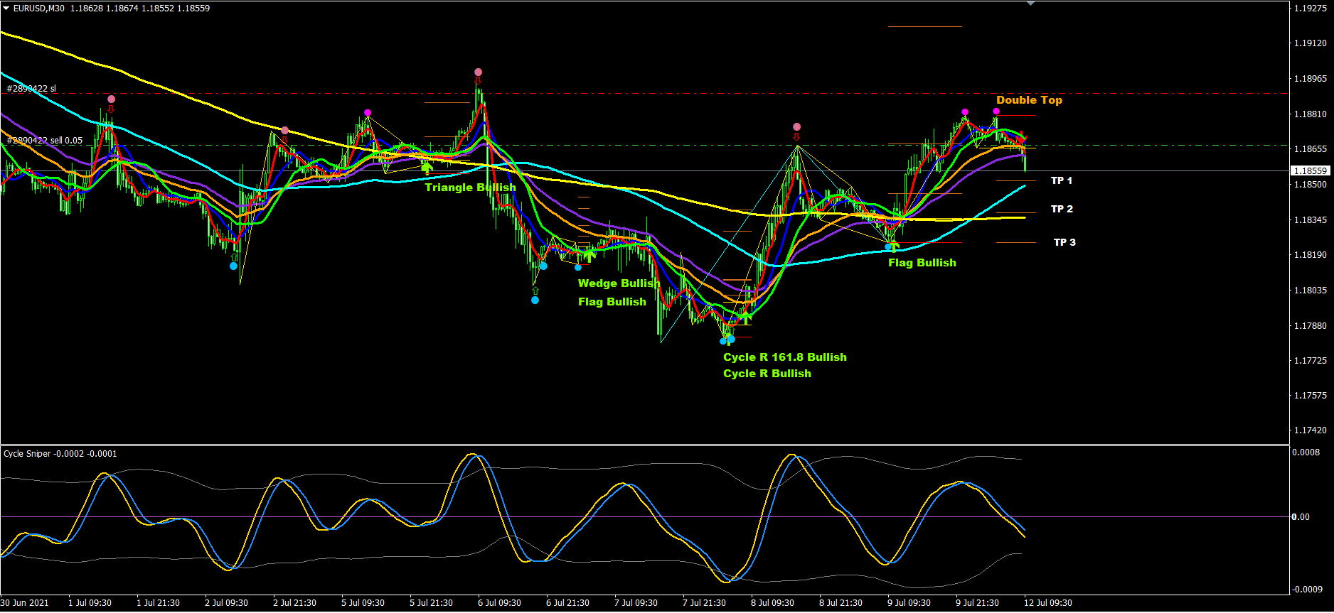Click the 7 Jul 09:30 time axis label
Viewport: 1334px width, 613px height.
[x=636, y=603]
